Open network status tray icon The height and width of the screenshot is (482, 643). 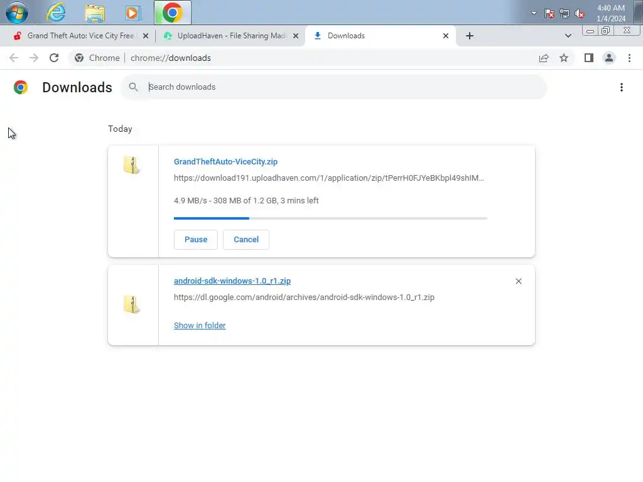[x=565, y=13]
